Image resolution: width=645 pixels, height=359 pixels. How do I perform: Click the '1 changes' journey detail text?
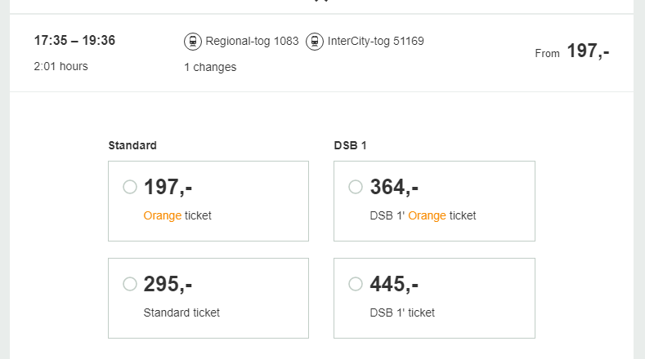coord(210,67)
